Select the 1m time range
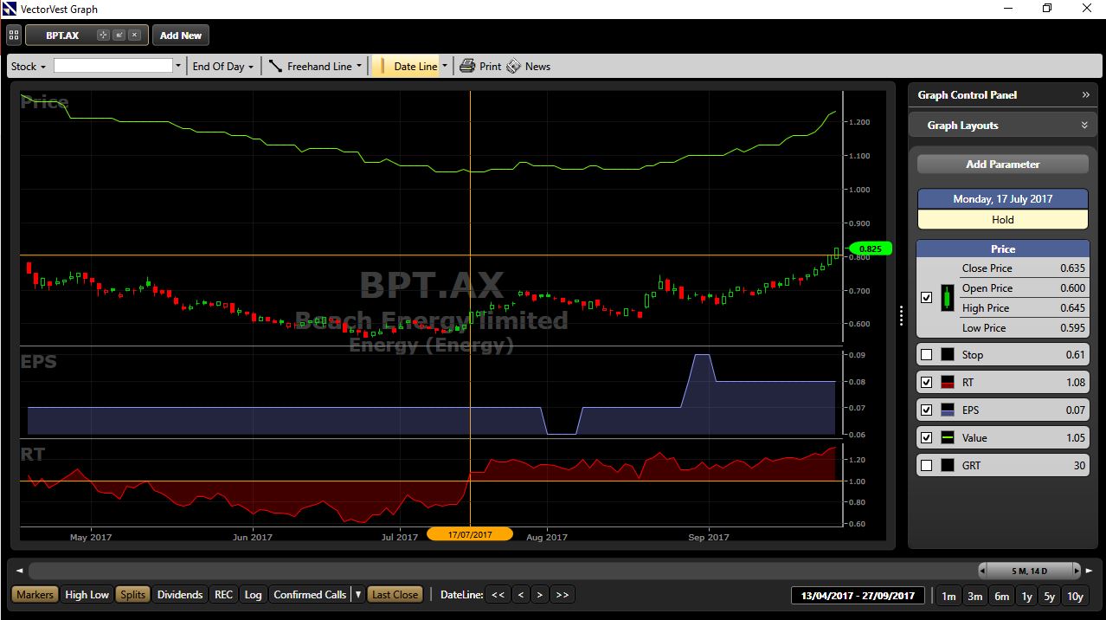This screenshot has height=620, width=1106. (x=949, y=596)
